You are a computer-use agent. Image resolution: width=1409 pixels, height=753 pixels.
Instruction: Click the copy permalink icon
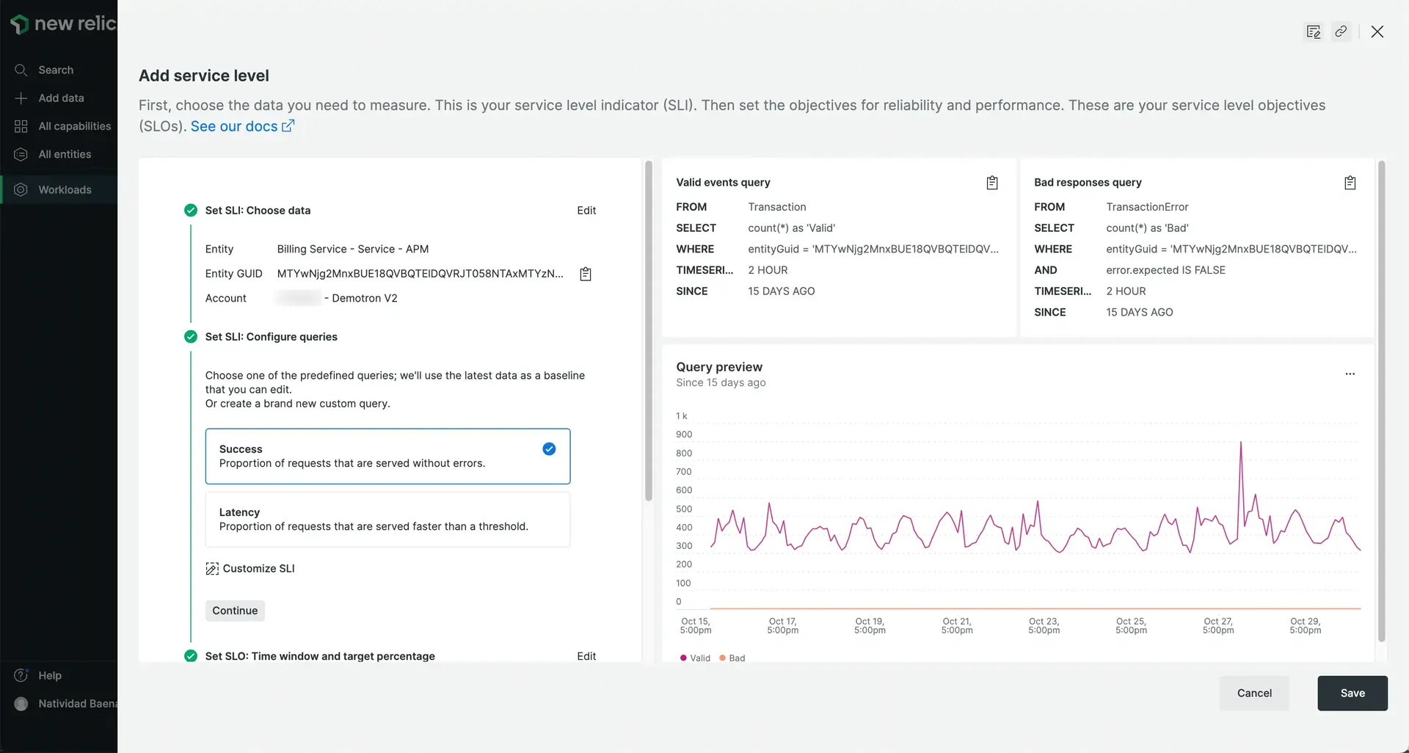1341,32
